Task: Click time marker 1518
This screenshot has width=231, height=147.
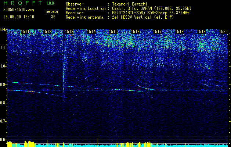Action: pos(180,31)
